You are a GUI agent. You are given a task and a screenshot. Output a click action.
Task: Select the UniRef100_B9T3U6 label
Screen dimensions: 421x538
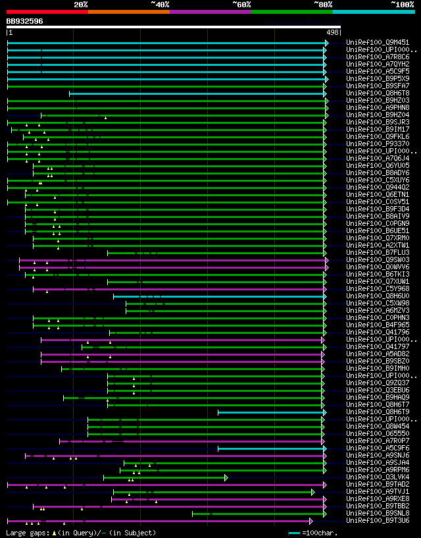point(378,520)
